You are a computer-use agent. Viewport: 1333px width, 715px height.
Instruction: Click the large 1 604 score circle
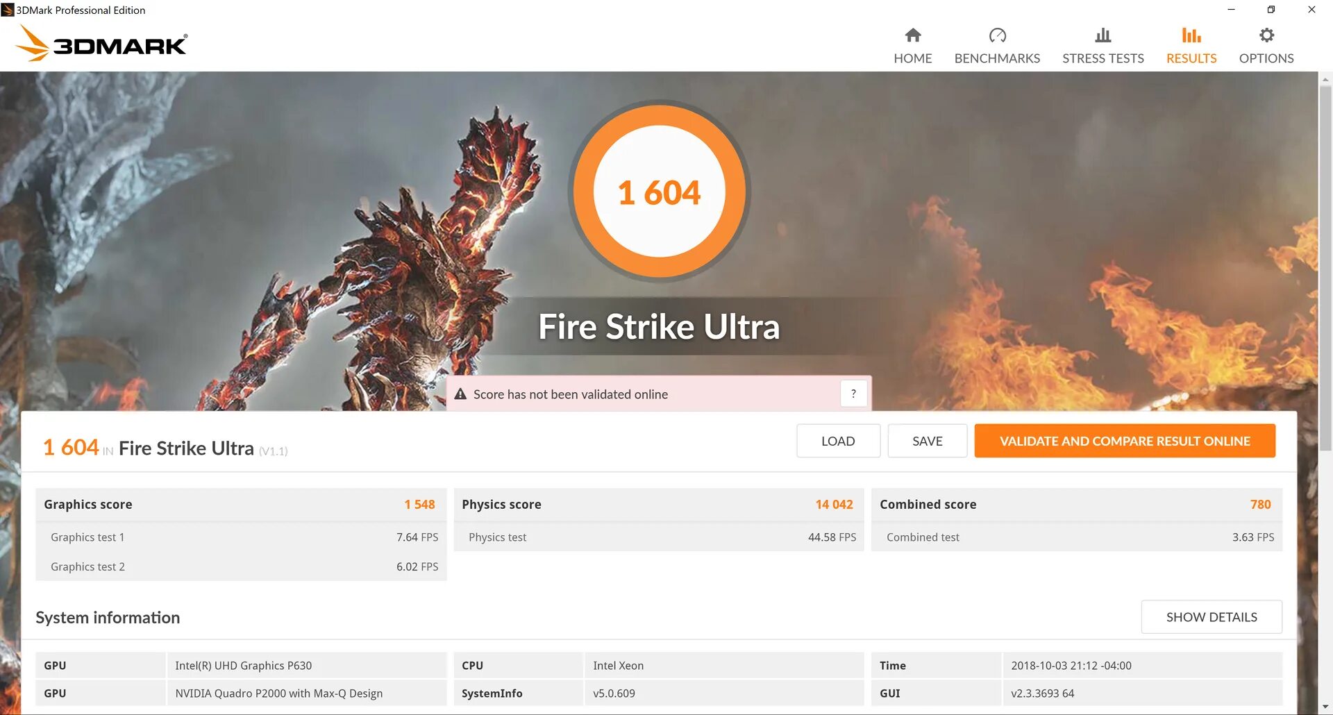click(x=660, y=192)
